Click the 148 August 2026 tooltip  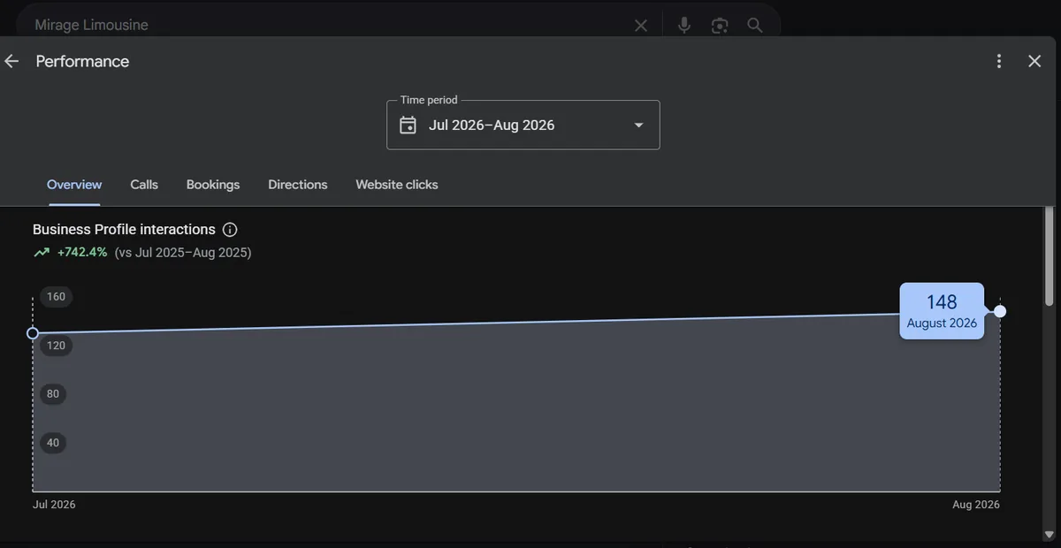coord(942,311)
